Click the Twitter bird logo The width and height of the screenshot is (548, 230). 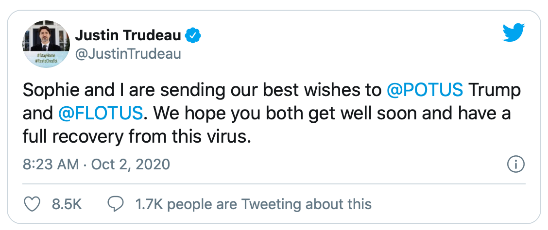coord(514,33)
